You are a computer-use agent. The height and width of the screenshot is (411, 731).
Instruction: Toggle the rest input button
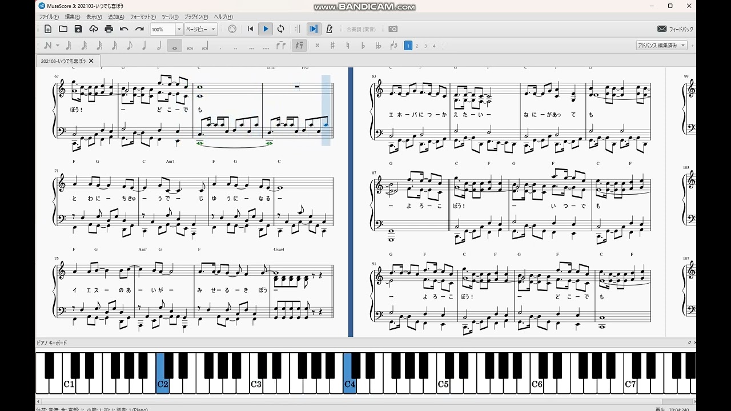click(x=299, y=46)
